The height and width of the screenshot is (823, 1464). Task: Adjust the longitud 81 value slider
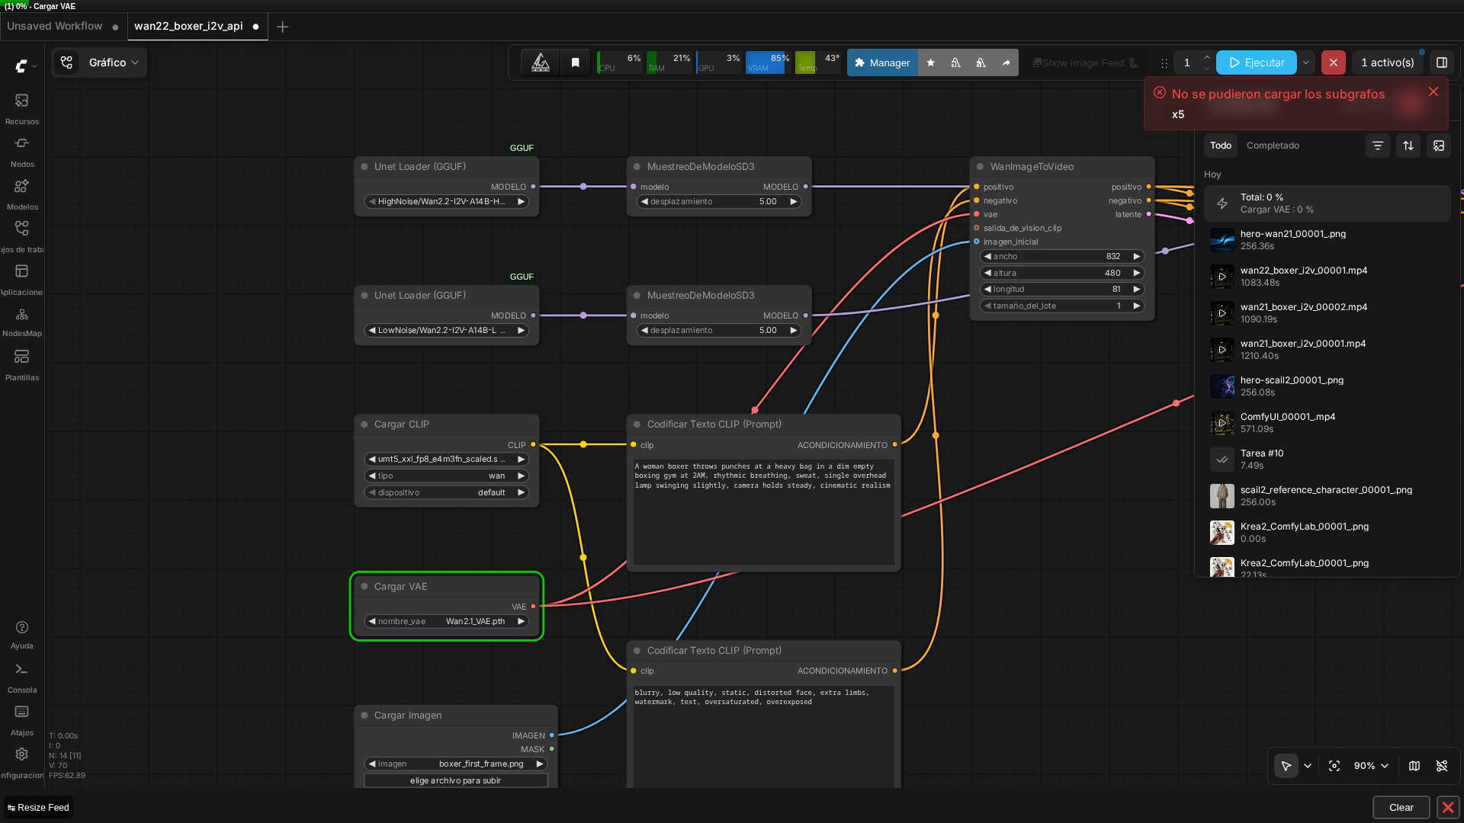(1061, 289)
